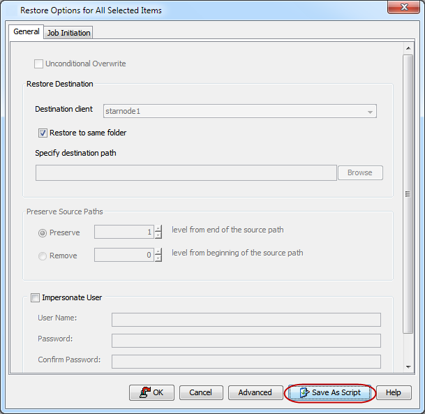Viewport: 425px width, 414px height.
Task: Click the Save As Script icon
Action: 304,392
